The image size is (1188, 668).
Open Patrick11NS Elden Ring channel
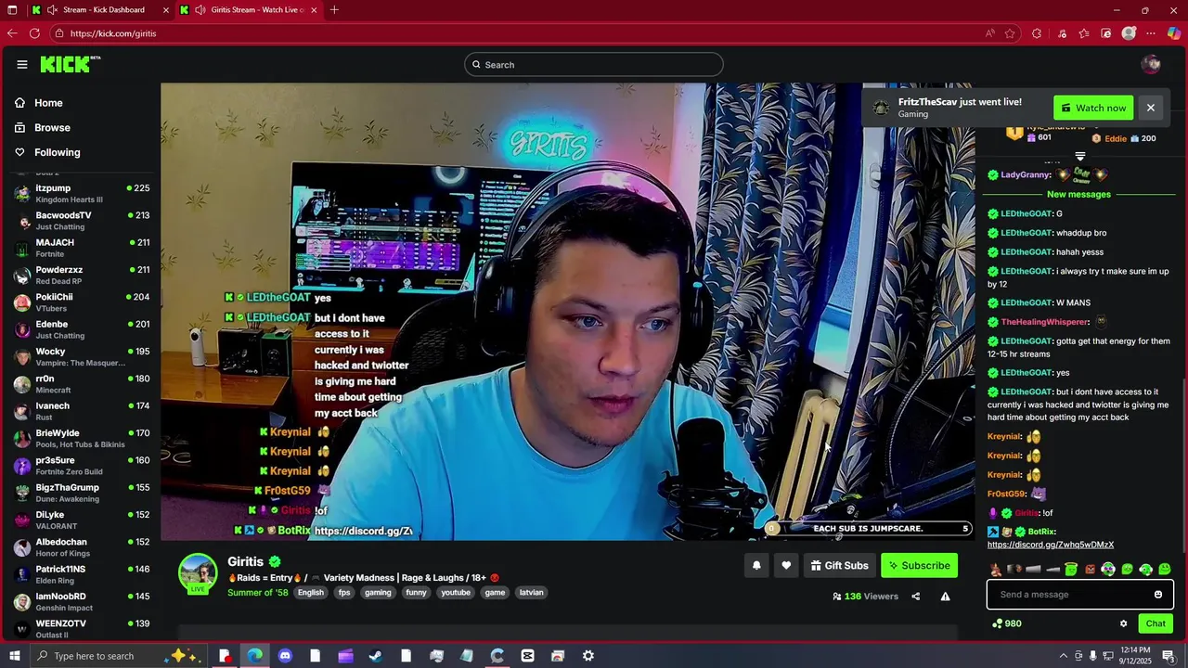[x=82, y=574]
